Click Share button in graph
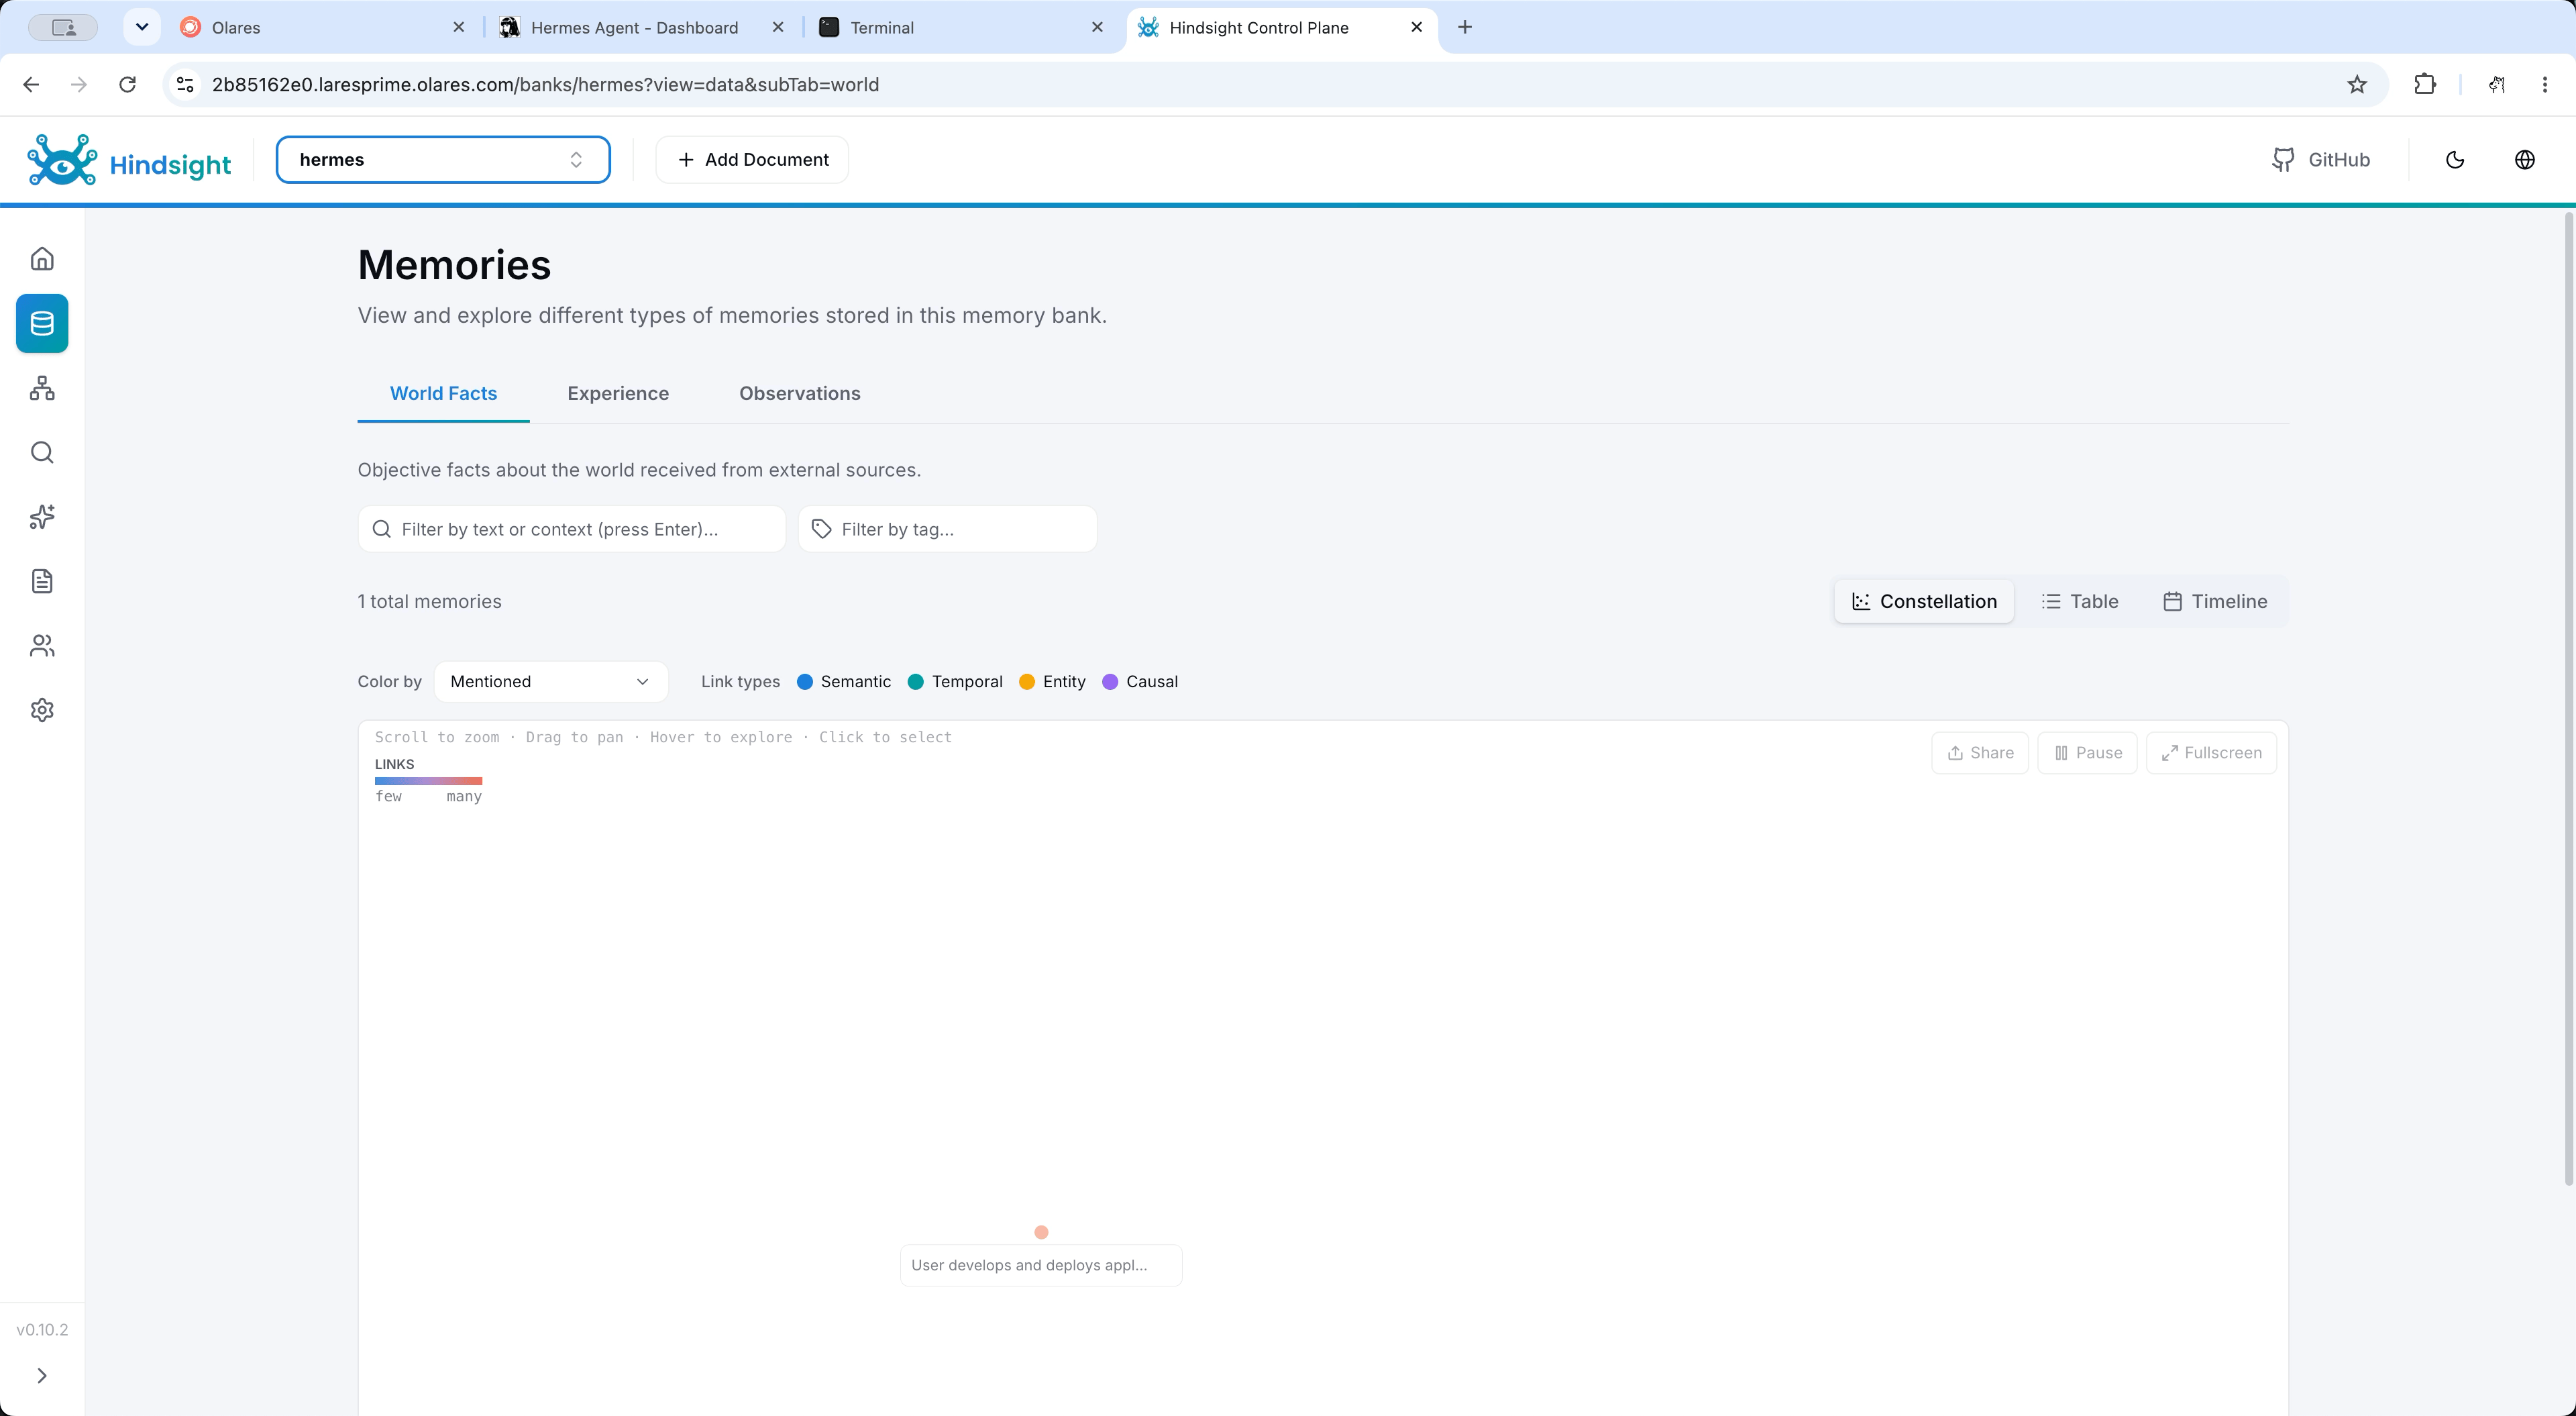This screenshot has width=2576, height=1416. 1980,752
